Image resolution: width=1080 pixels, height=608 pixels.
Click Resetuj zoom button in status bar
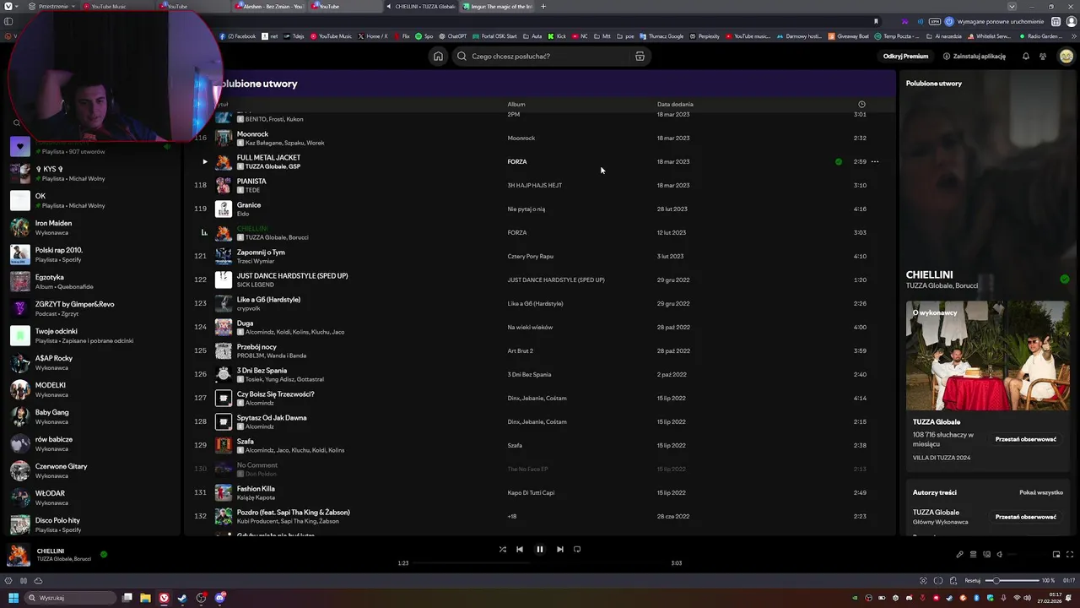(x=973, y=581)
